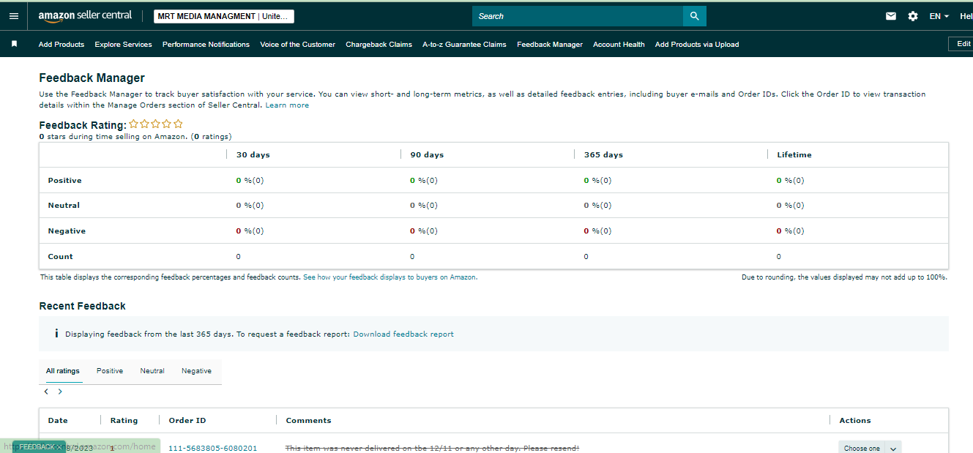
Task: Click the Comments column header
Action: [308, 421]
